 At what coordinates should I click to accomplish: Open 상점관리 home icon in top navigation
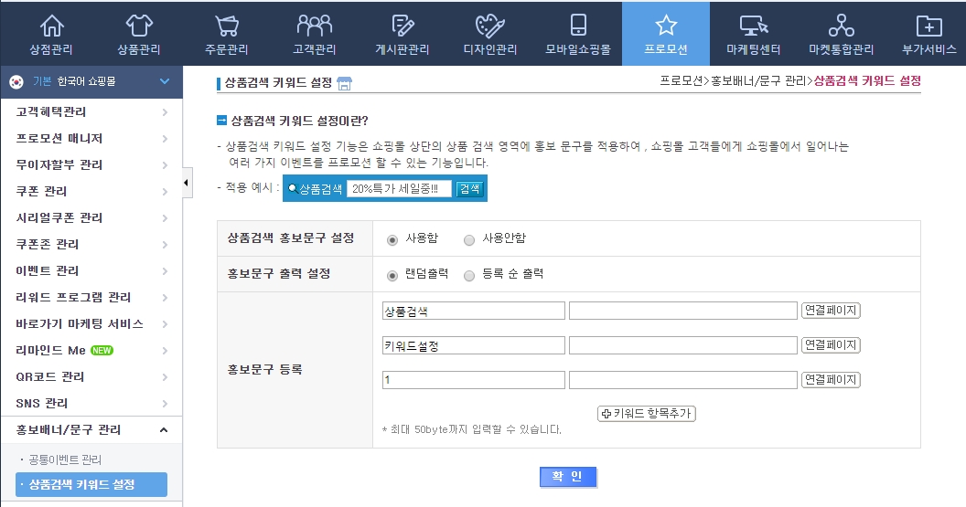point(51,26)
